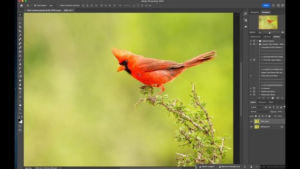Open the workspace switcher icon at top right
The width and height of the screenshot is (300, 169).
point(283,6)
